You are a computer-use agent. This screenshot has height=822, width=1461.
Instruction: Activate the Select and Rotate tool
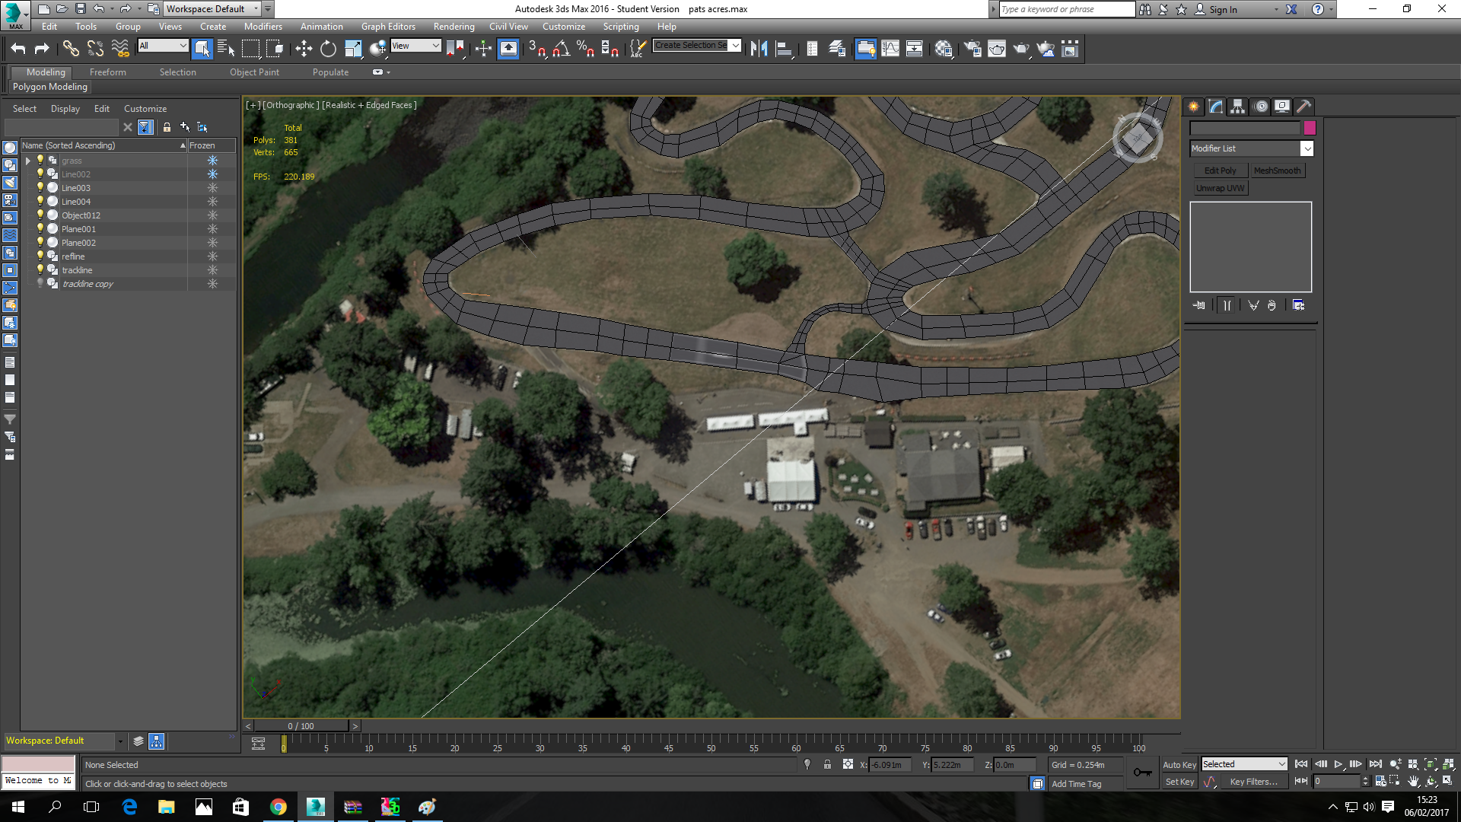click(328, 49)
